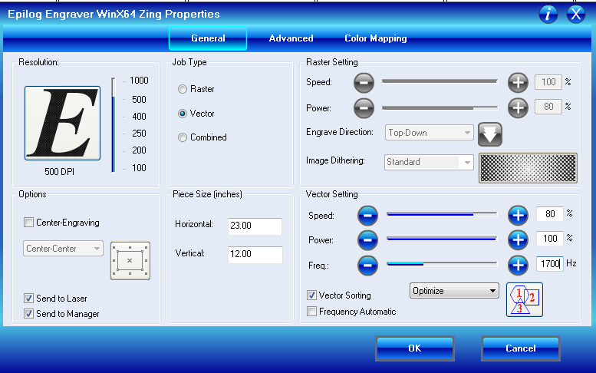Click the 1000 DPI resolution label
This screenshot has width=596, height=373.
[139, 81]
